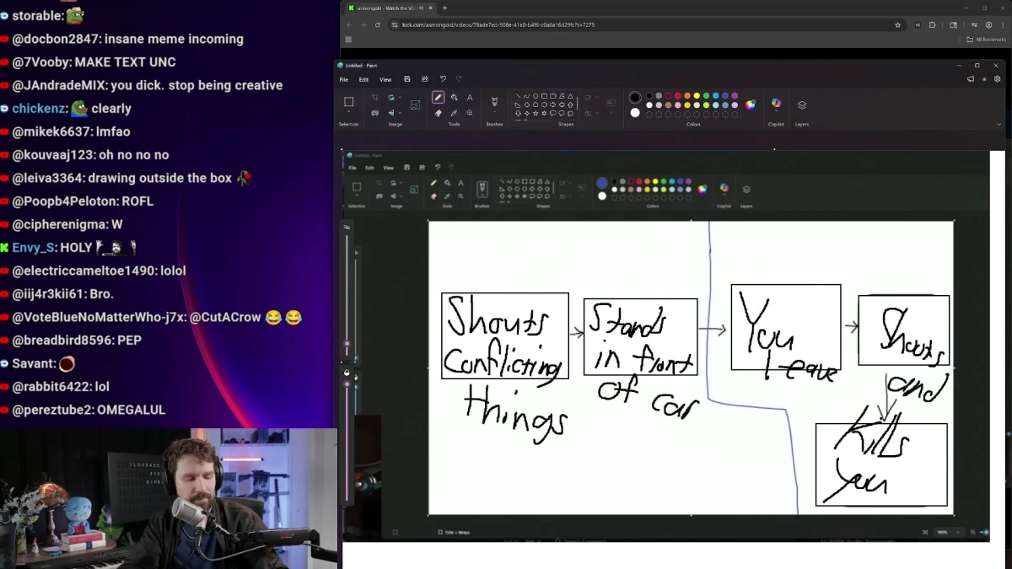
Task: Open the Edit menu in Paint
Action: click(x=363, y=79)
